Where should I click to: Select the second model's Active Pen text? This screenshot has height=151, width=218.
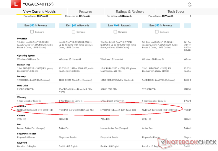pyautogui.click(x=64, y=128)
